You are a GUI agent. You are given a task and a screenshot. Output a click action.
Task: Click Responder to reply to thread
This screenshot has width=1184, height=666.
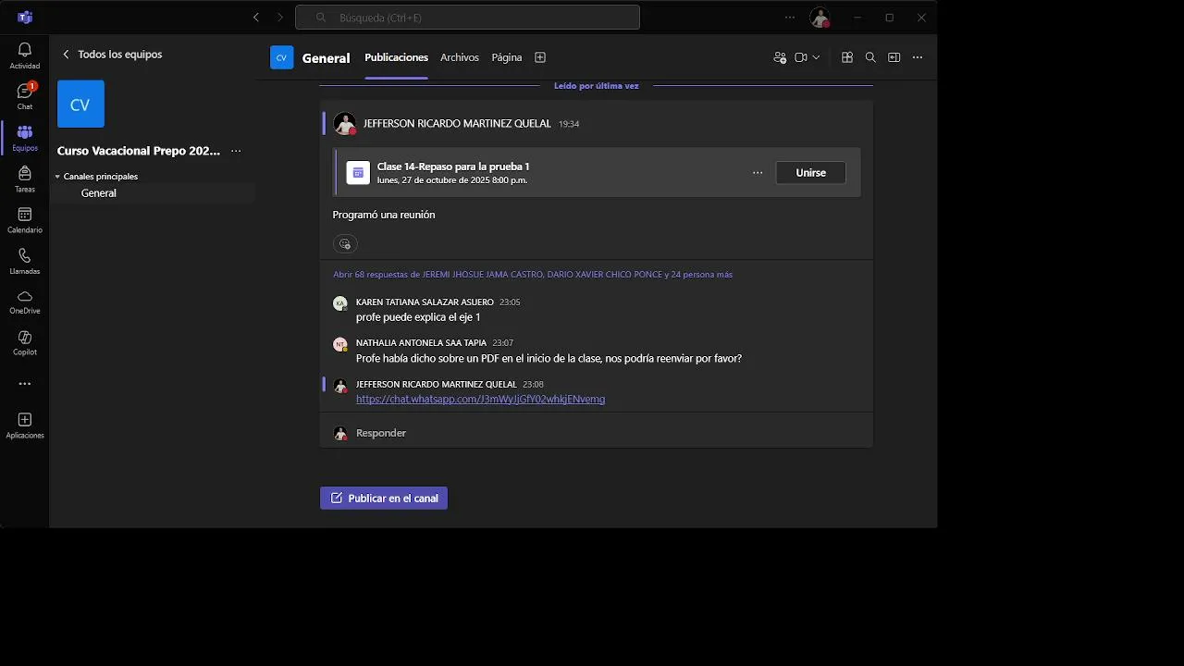coord(381,433)
